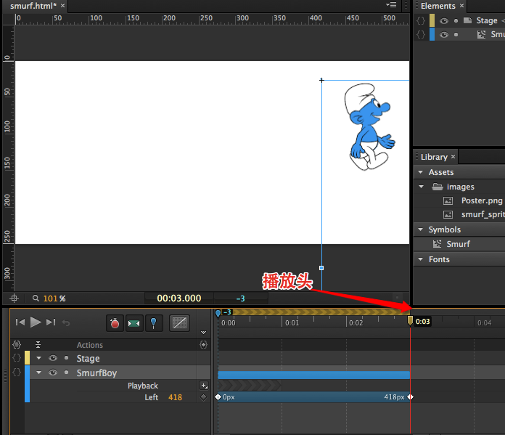Collapse the Symbols section

click(420, 229)
